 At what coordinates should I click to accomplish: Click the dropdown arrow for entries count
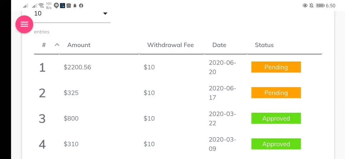tap(105, 14)
